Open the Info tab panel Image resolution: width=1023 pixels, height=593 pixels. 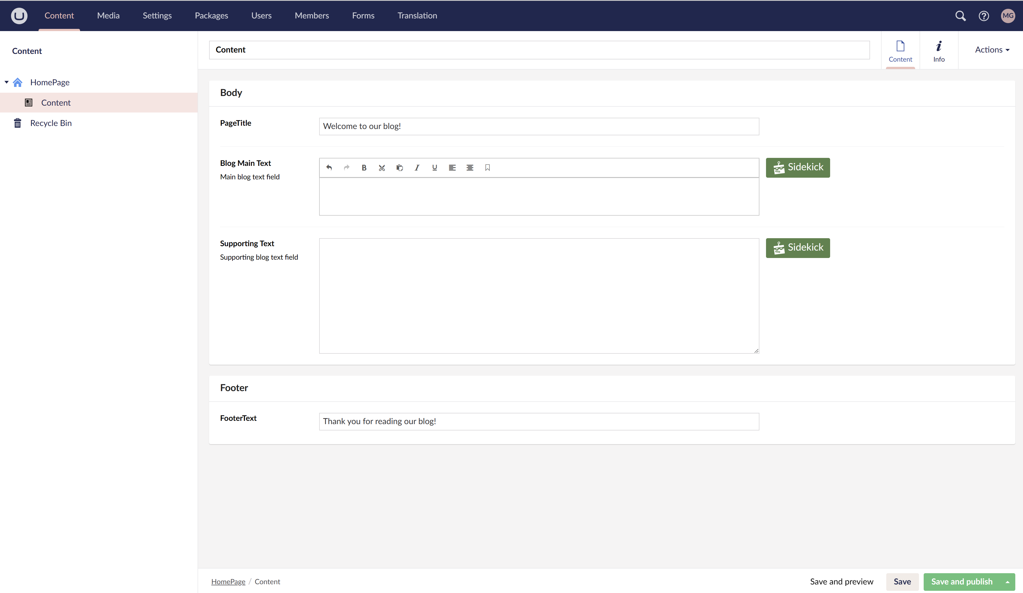click(939, 50)
